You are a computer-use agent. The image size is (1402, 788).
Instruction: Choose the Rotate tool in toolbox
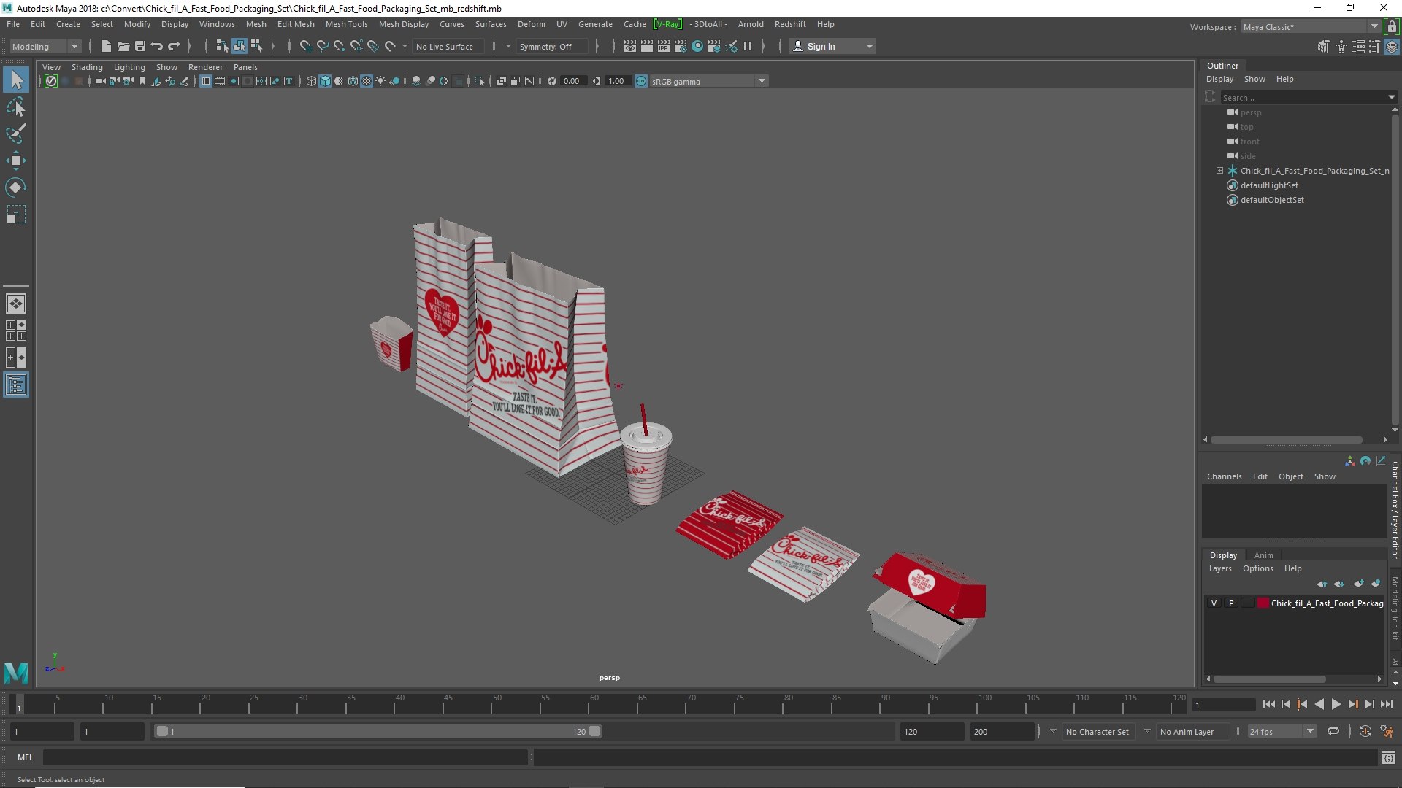(x=16, y=188)
